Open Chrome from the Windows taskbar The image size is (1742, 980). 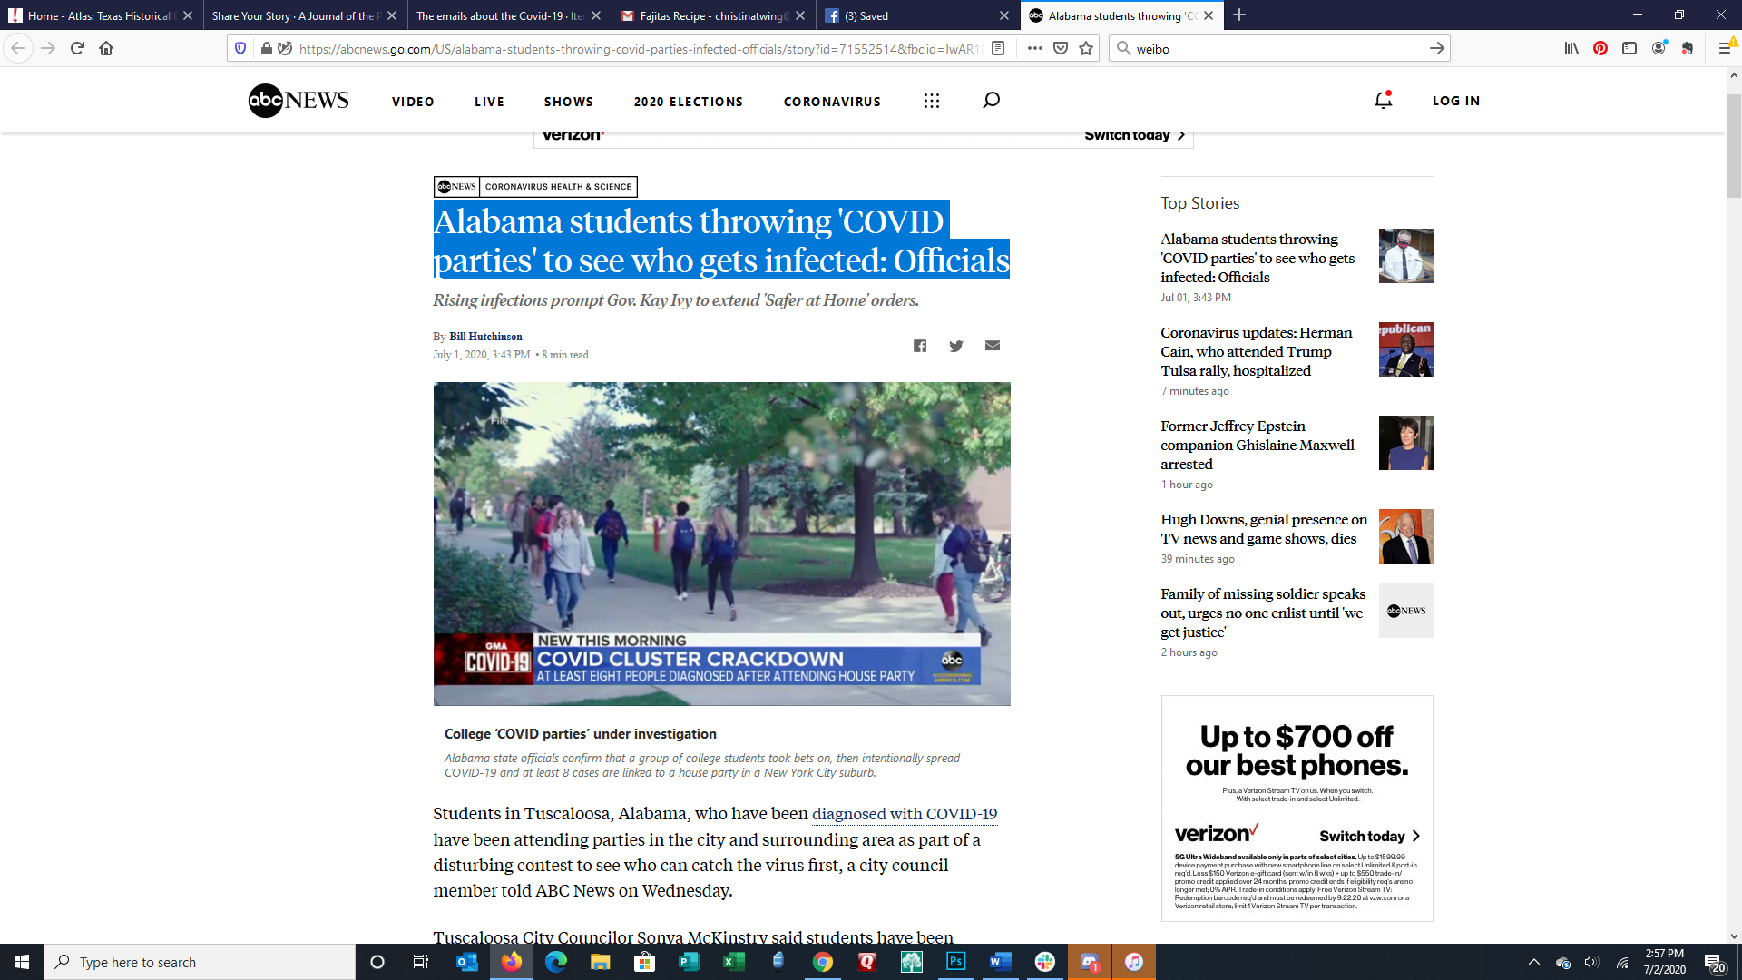click(x=823, y=962)
